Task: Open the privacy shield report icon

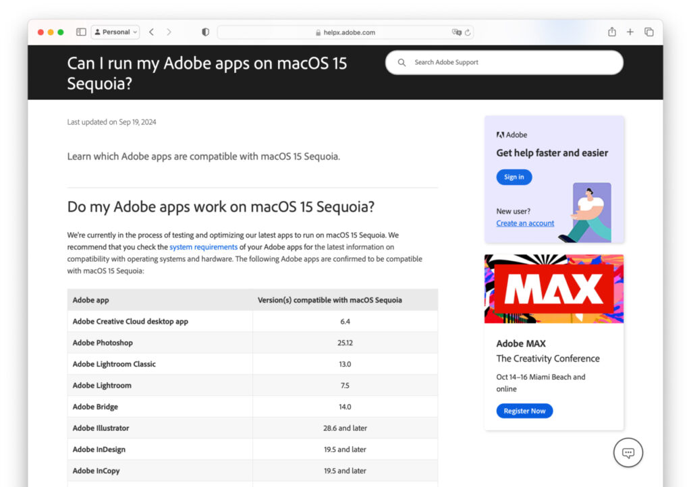Action: (x=205, y=32)
